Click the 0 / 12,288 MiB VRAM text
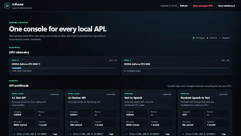 coord(132,71)
